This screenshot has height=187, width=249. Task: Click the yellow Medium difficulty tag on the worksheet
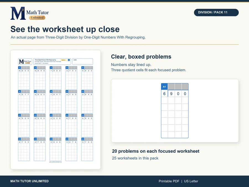click(x=63, y=60)
